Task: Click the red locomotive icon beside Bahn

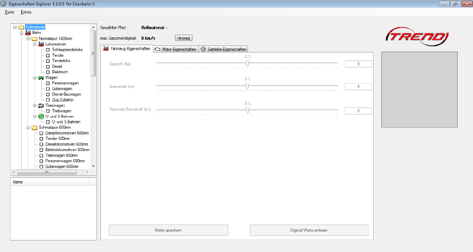Action: point(28,33)
